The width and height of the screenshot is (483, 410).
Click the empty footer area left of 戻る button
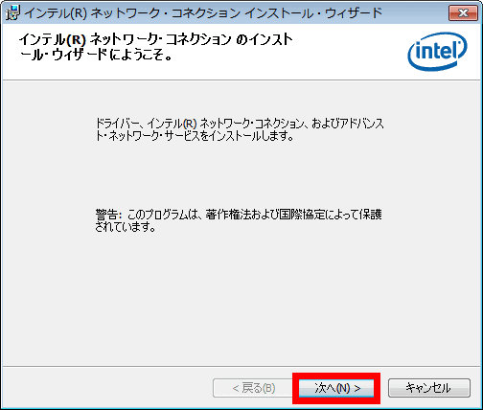click(x=107, y=388)
